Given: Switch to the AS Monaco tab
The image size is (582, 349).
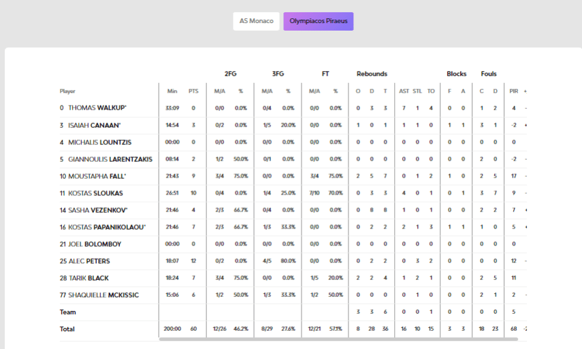Looking at the screenshot, I should (256, 21).
